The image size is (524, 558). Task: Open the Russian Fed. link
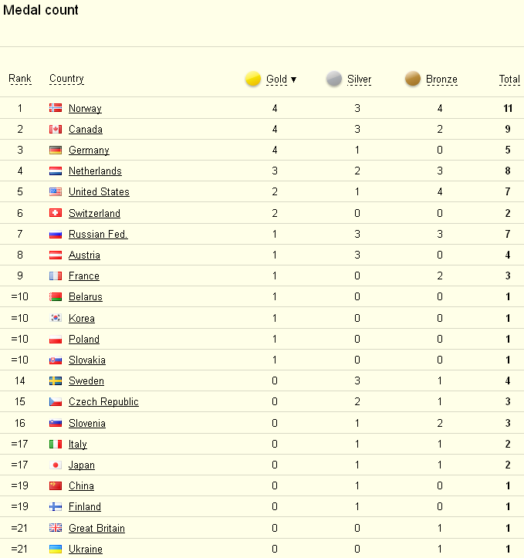(98, 234)
